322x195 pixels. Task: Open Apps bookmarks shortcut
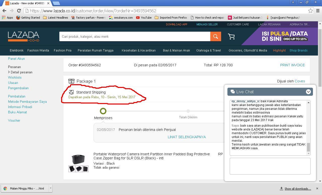point(7,18)
